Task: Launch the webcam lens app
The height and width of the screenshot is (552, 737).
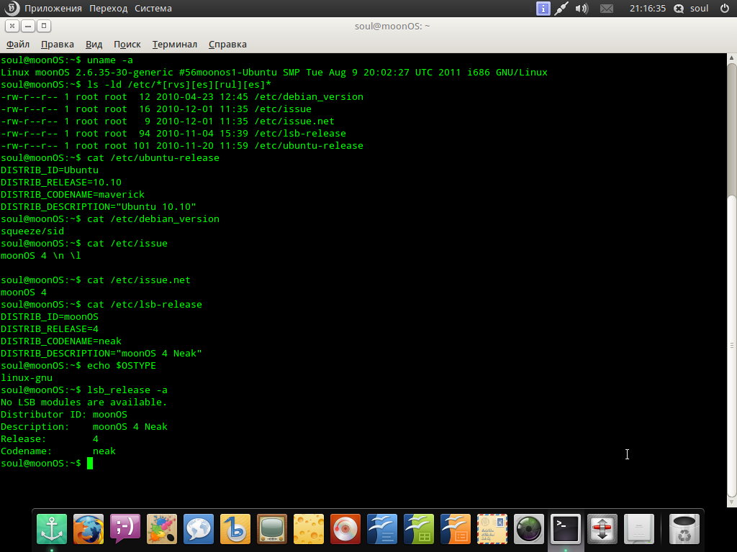Action: point(528,529)
